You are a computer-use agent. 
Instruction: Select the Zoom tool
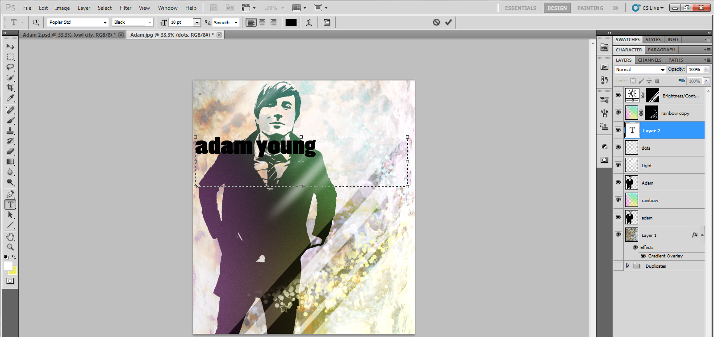coord(10,247)
